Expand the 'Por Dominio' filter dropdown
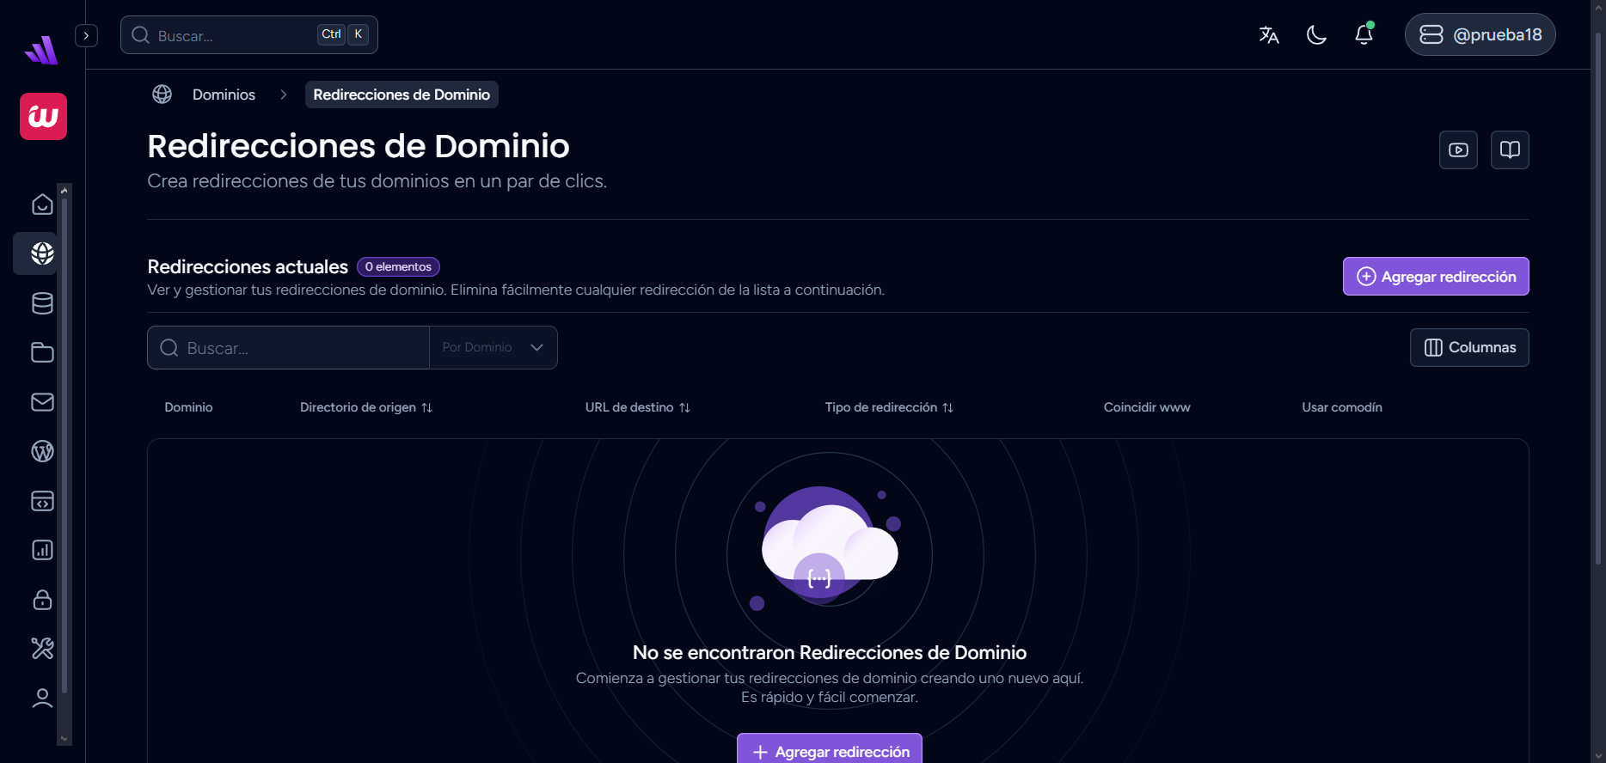 point(493,347)
